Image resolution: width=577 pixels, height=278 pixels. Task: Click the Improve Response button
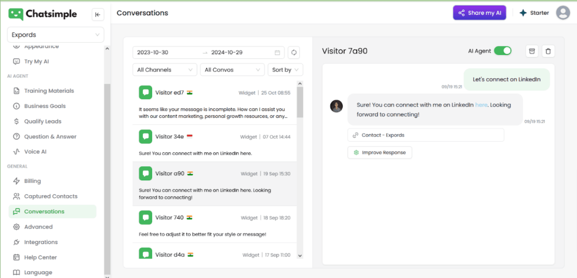[380, 153]
